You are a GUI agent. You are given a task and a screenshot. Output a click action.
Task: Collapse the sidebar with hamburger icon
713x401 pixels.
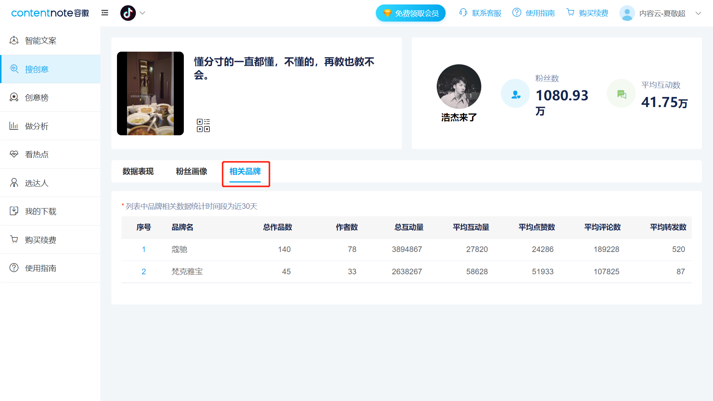(105, 13)
